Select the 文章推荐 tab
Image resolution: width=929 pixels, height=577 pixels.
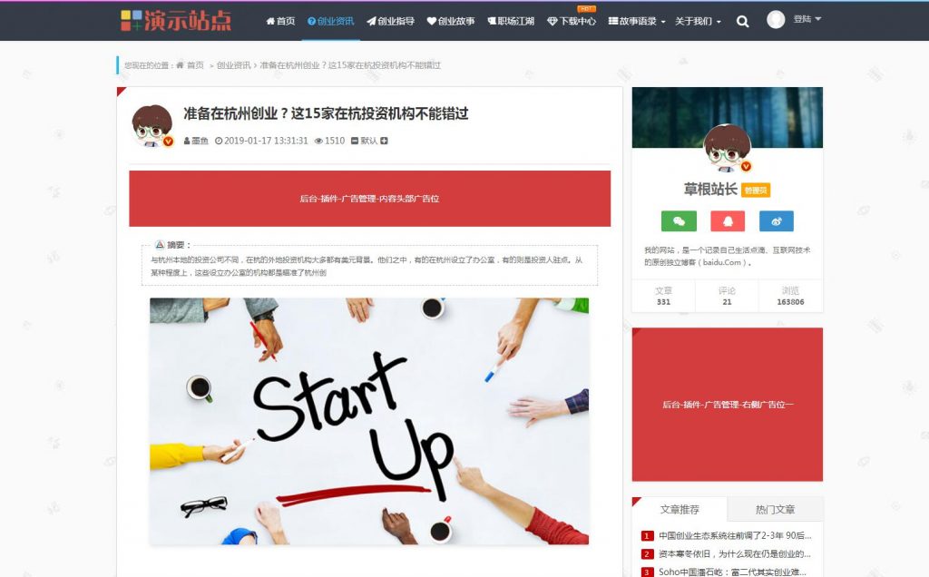point(680,510)
